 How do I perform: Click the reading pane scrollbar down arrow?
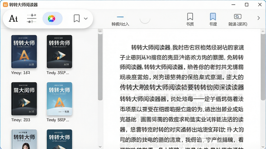263,147
